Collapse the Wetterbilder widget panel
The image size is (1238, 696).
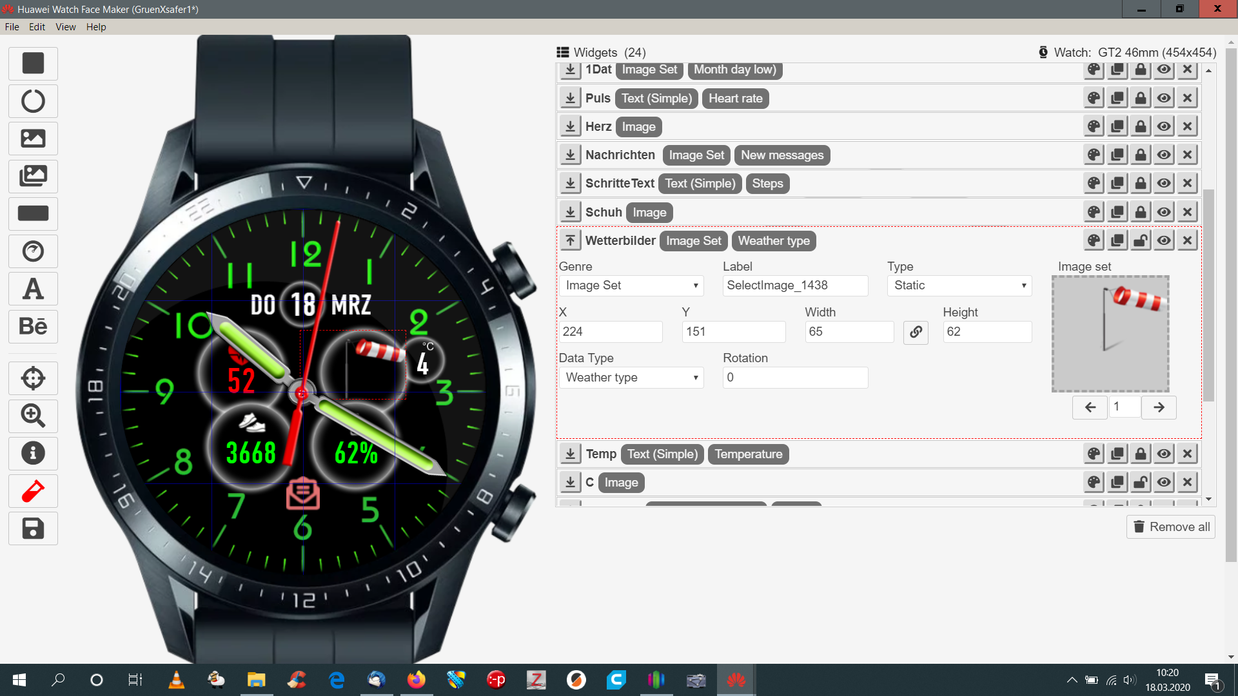tap(570, 240)
